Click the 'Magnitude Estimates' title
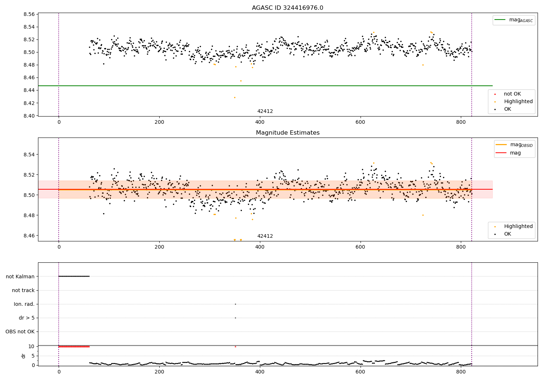This screenshot has height=380, width=543. pos(288,133)
